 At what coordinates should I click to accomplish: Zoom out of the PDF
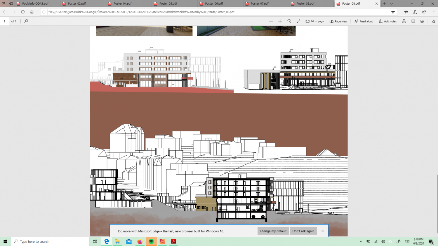271,21
